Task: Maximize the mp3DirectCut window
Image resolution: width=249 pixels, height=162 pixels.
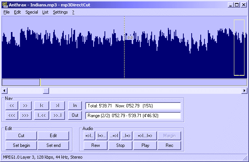Action: 237,5
